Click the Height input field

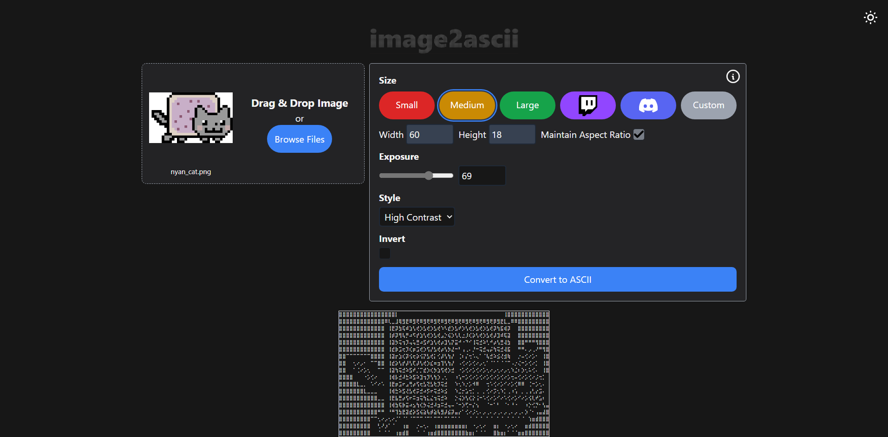click(511, 134)
